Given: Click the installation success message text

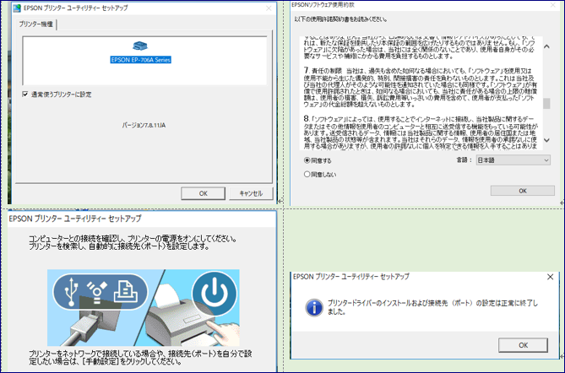Looking at the screenshot, I should click(432, 307).
